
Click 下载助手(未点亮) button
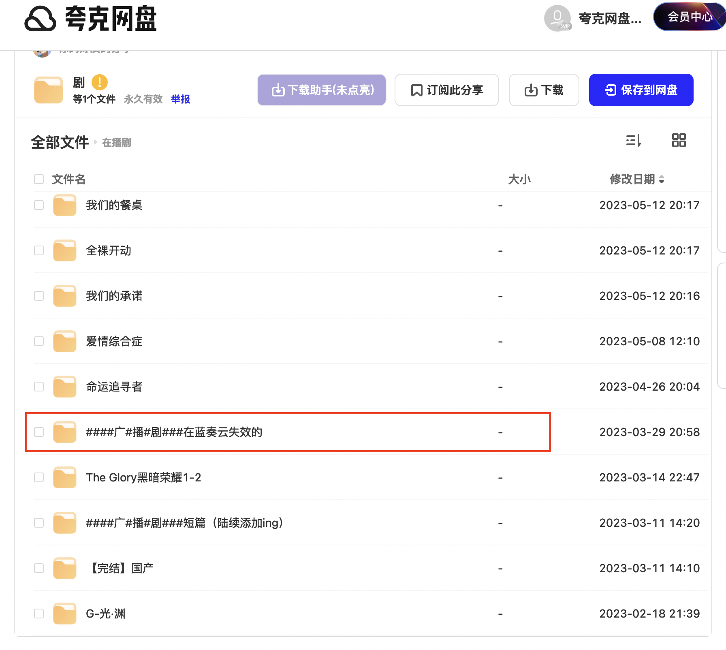click(x=322, y=90)
